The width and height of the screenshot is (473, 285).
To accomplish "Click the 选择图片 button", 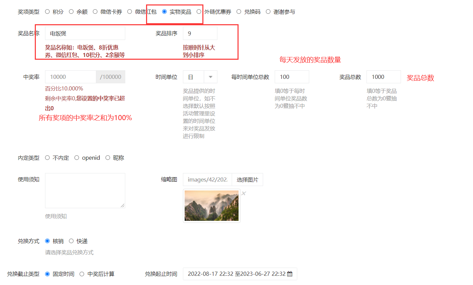I will click(x=247, y=180).
